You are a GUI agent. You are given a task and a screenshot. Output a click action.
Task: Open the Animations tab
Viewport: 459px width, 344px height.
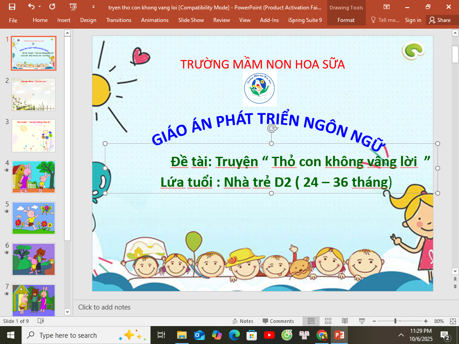(x=155, y=20)
